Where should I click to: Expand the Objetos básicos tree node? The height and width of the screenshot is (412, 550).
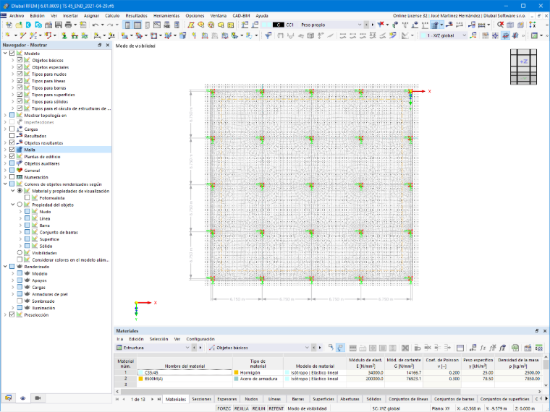pyautogui.click(x=12, y=60)
